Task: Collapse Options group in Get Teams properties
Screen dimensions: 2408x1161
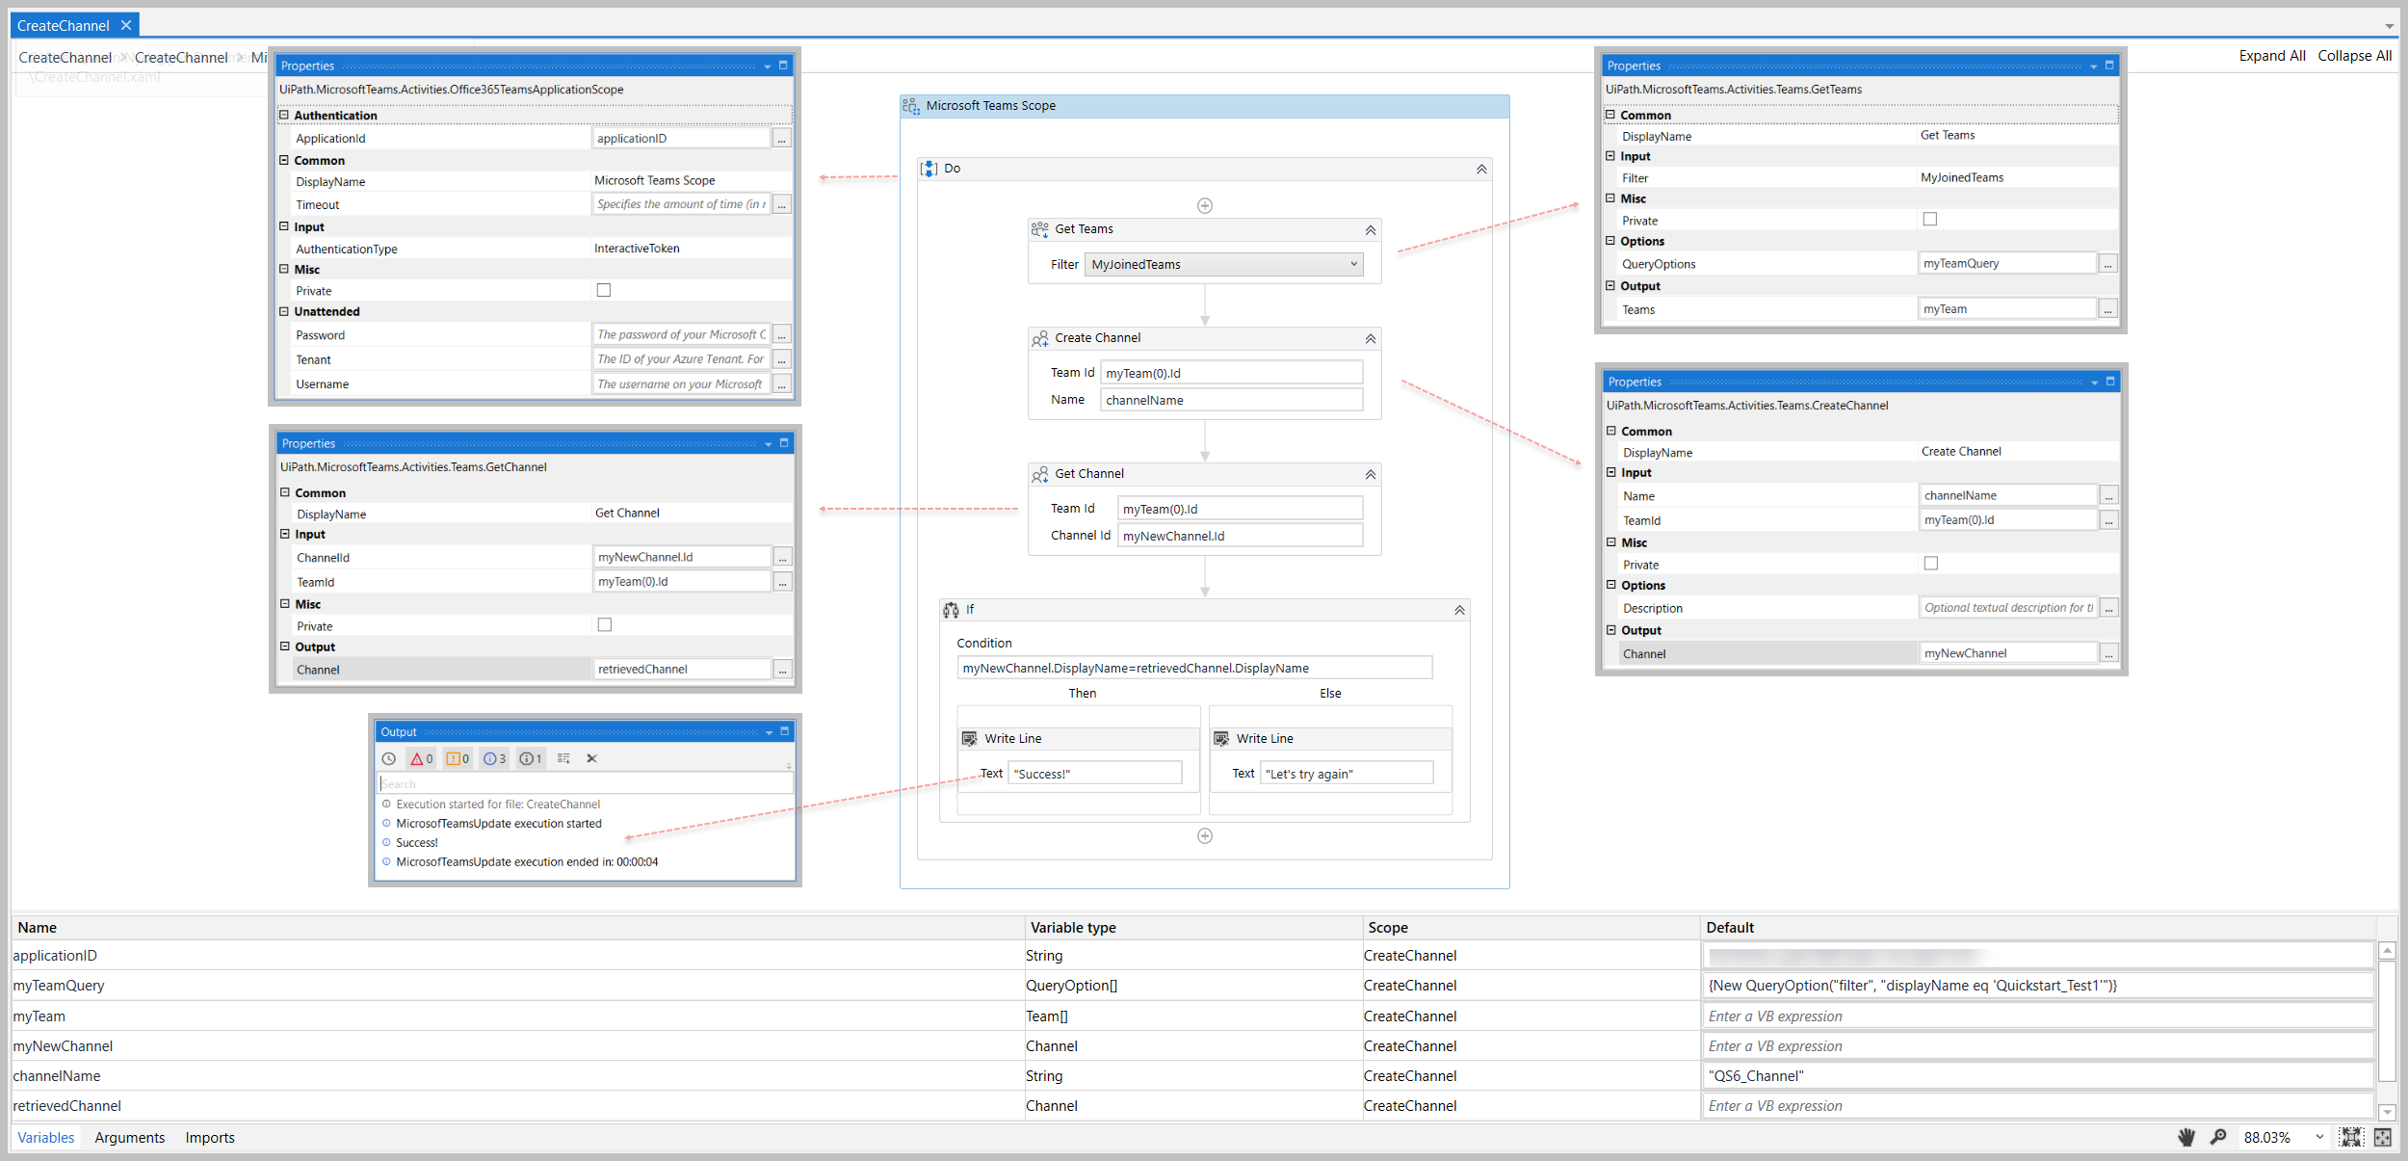Action: (x=1610, y=241)
